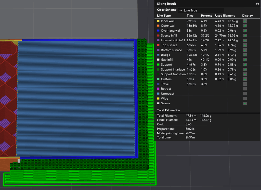Click the blue Overhang wall color icon

click(x=158, y=31)
